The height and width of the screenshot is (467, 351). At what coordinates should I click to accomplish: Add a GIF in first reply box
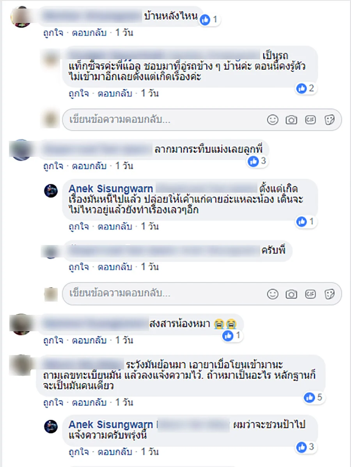tap(310, 120)
